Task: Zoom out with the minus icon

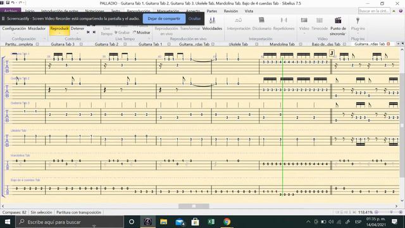Action: (377, 212)
